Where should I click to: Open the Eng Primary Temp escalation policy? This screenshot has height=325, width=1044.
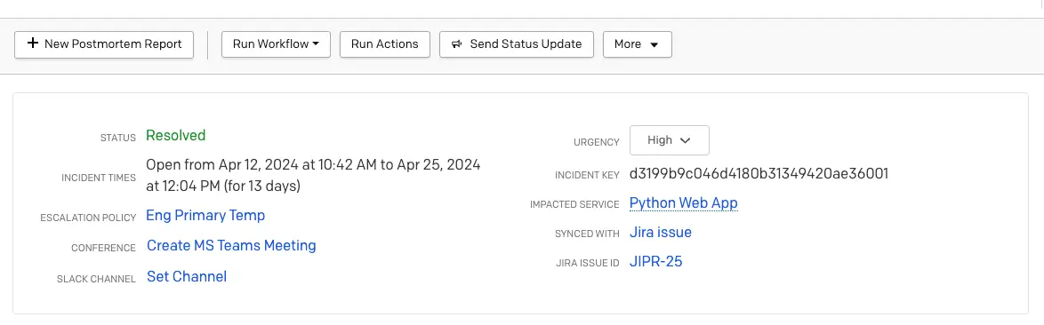[205, 216]
